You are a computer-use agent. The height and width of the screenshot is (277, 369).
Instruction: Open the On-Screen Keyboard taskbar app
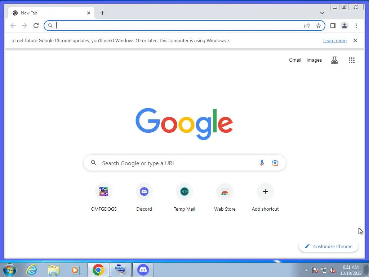click(121, 270)
